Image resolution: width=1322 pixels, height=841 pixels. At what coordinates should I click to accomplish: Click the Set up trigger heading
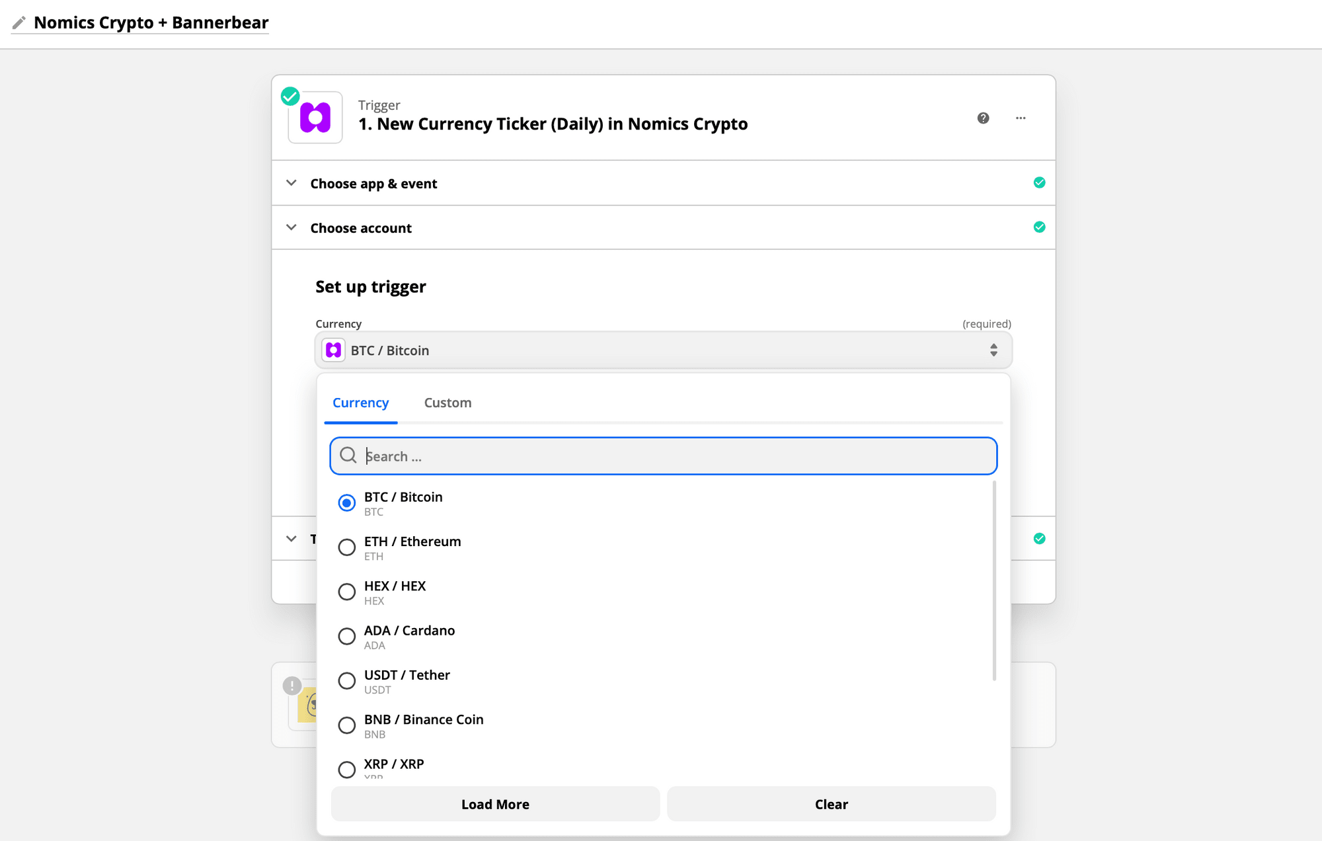[370, 286]
